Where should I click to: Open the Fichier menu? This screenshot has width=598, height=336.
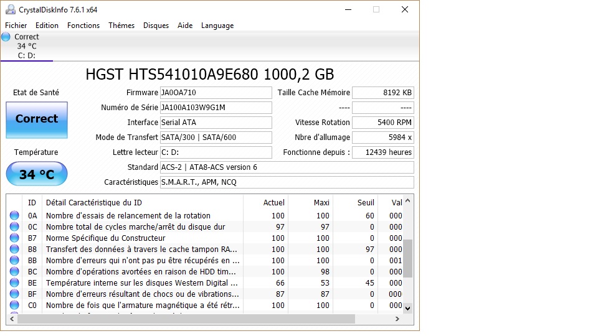(x=16, y=26)
